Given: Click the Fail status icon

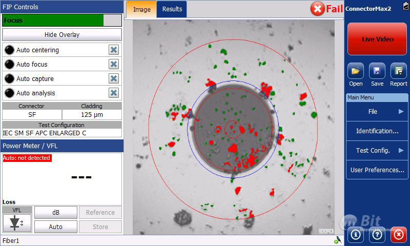Looking at the screenshot, I should 318,9.
